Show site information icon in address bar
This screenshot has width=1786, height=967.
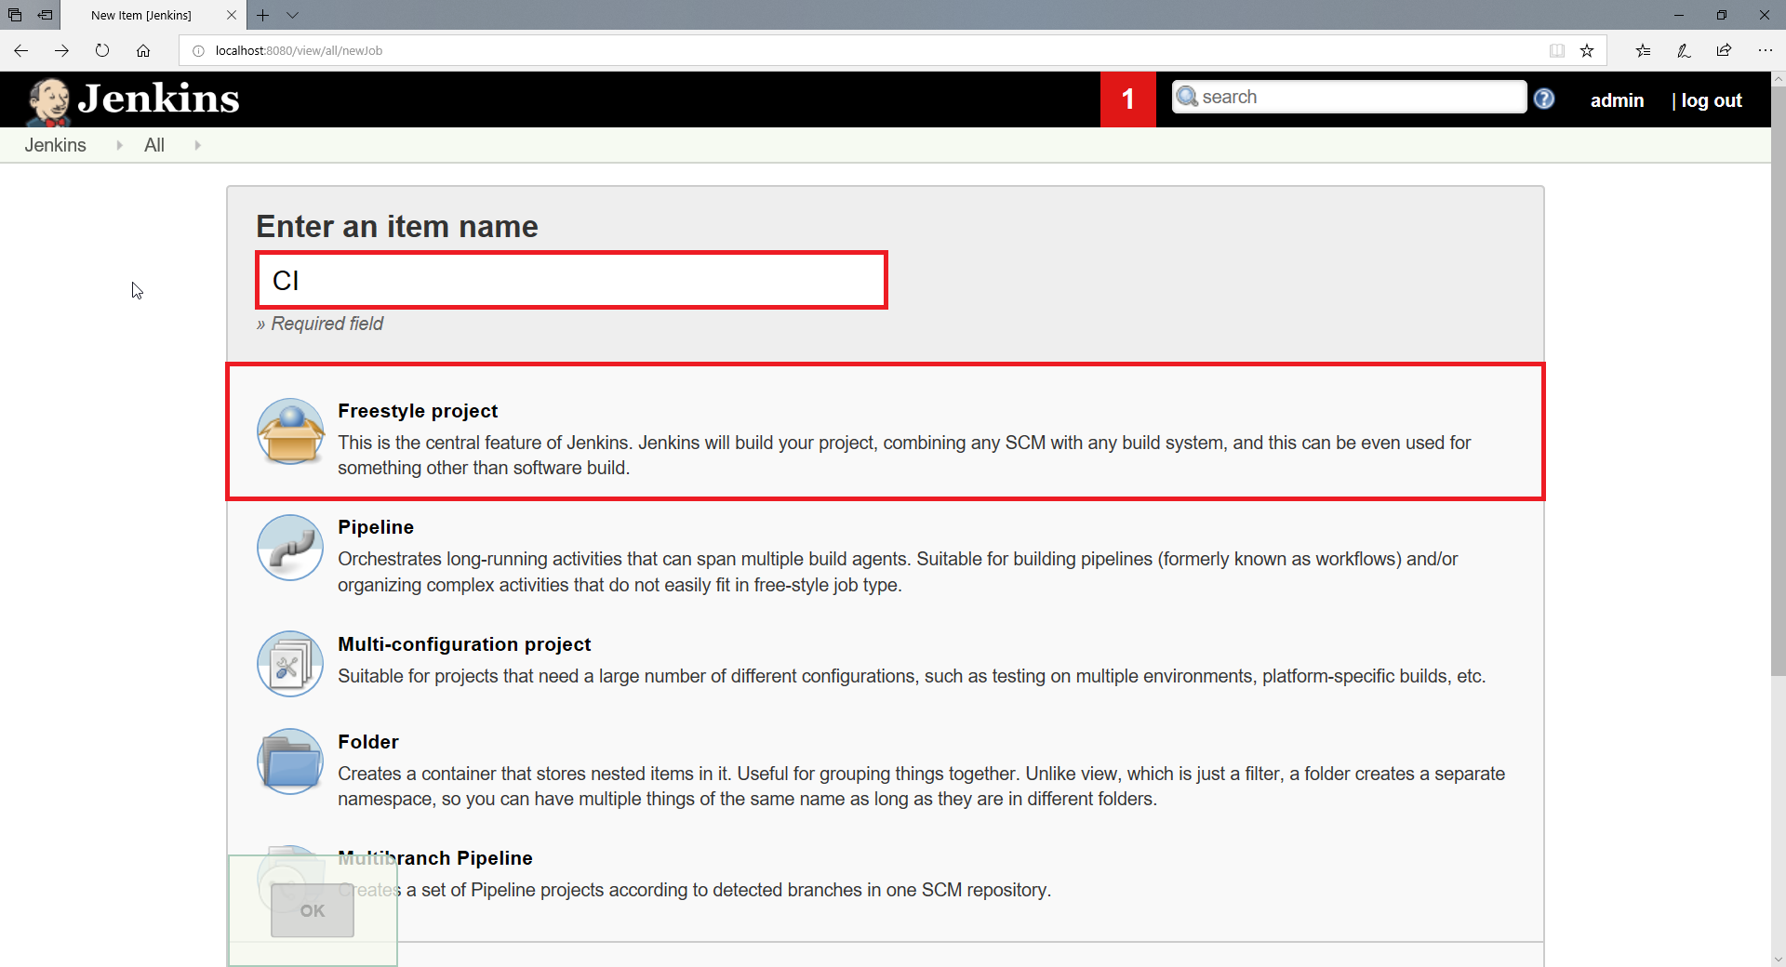click(x=198, y=51)
